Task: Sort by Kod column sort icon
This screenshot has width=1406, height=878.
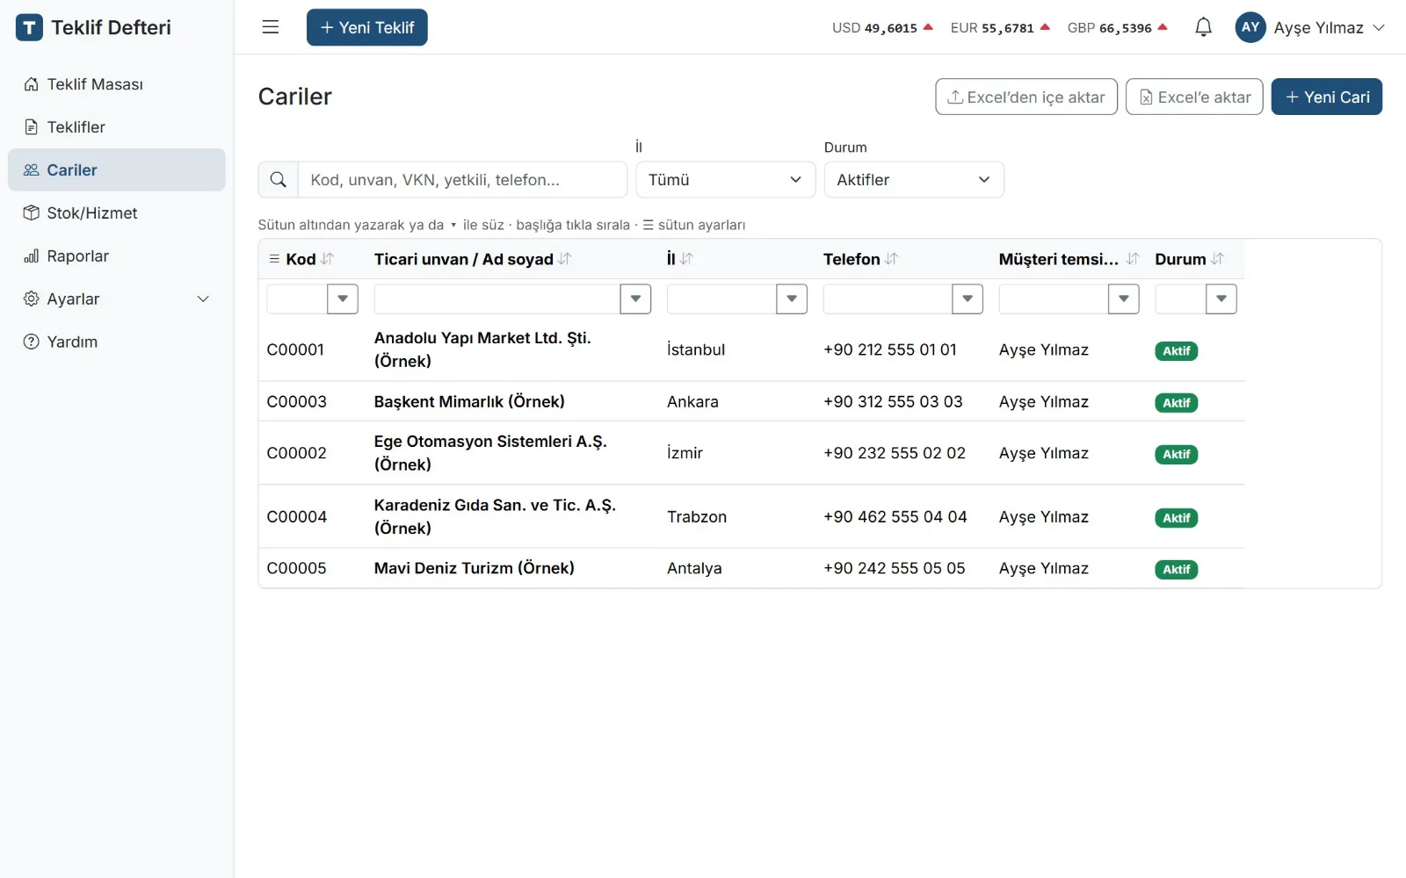Action: pos(328,259)
